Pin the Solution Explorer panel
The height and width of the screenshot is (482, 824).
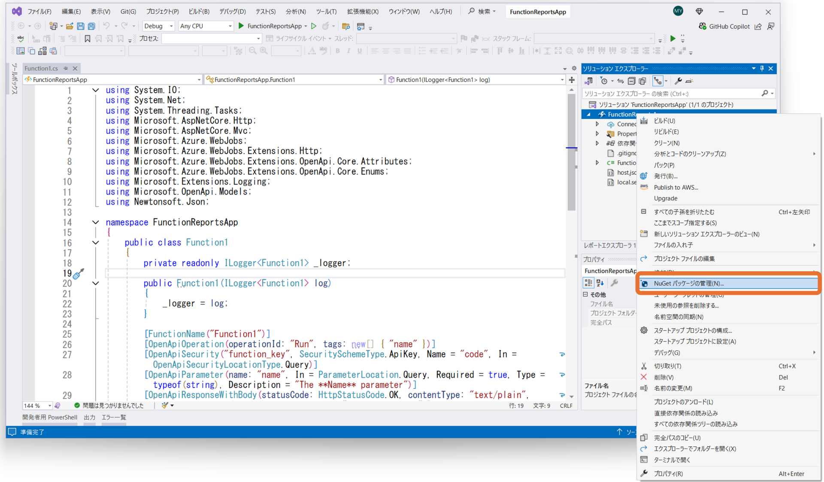click(x=762, y=68)
